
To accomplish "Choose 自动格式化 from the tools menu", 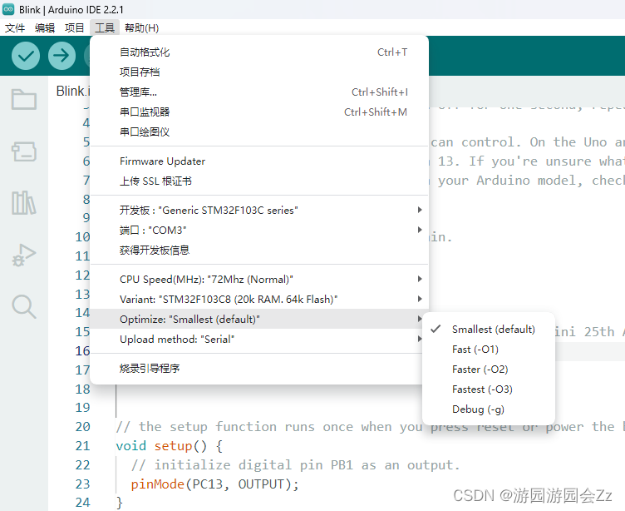I will coord(259,52).
